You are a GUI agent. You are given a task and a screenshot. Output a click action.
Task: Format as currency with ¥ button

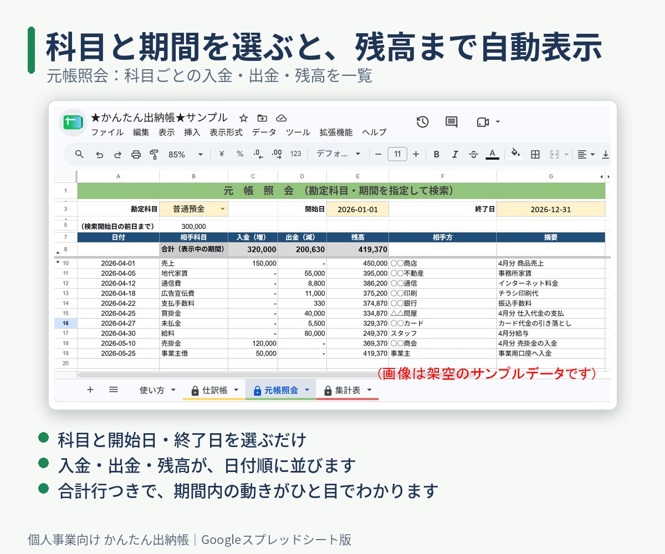click(222, 154)
